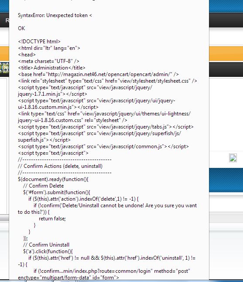The image size is (243, 282).
Task: Click the orange bar right of the dialog
Action: tap(226, 53)
